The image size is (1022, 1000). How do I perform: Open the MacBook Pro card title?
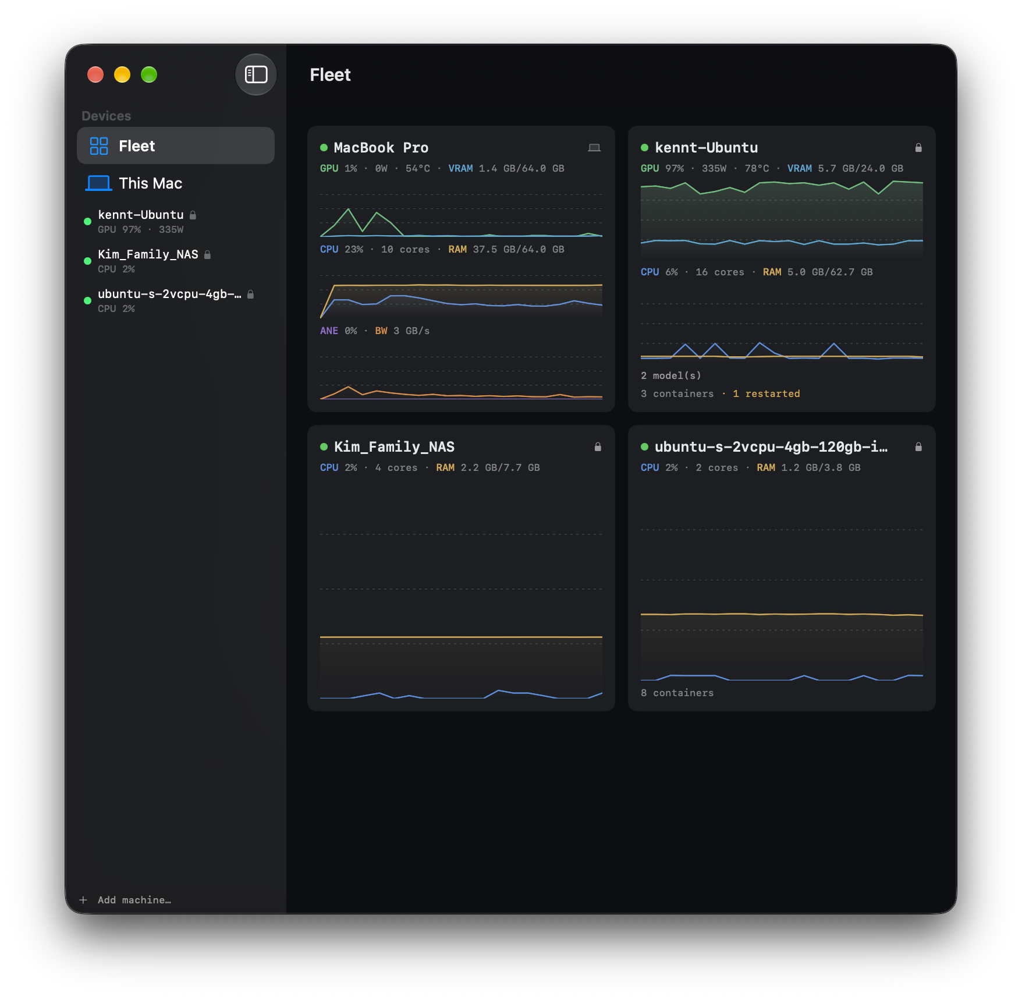pos(381,148)
